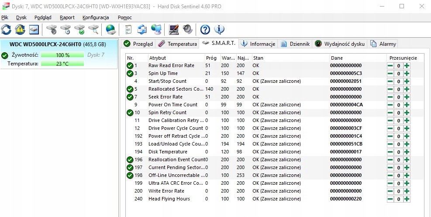Click the Żywotność 100 % health bar

click(62, 55)
